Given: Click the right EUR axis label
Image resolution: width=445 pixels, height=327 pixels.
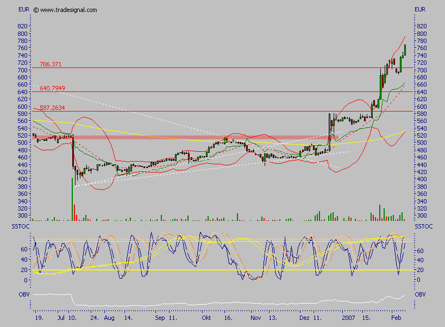Looking at the screenshot, I should 419,9.
